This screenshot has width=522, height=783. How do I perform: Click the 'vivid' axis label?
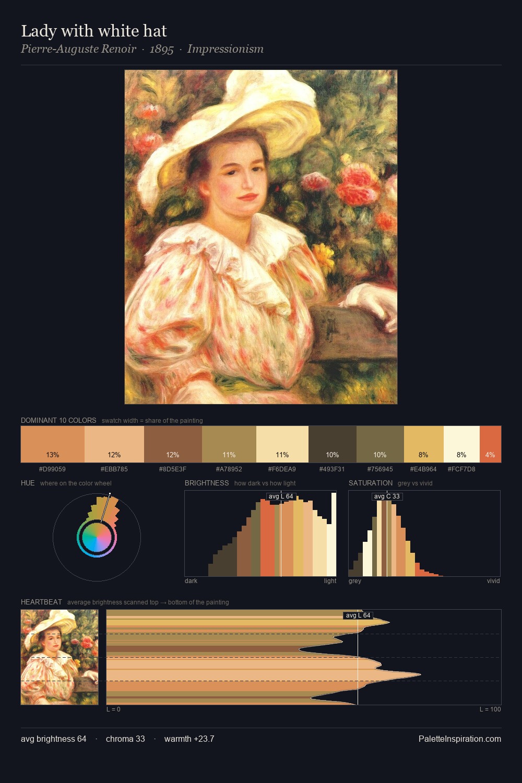click(x=493, y=581)
